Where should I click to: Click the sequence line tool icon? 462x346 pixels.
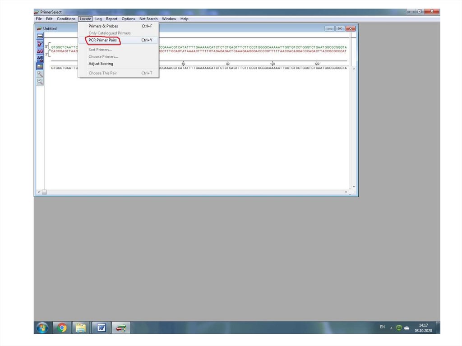click(x=40, y=36)
